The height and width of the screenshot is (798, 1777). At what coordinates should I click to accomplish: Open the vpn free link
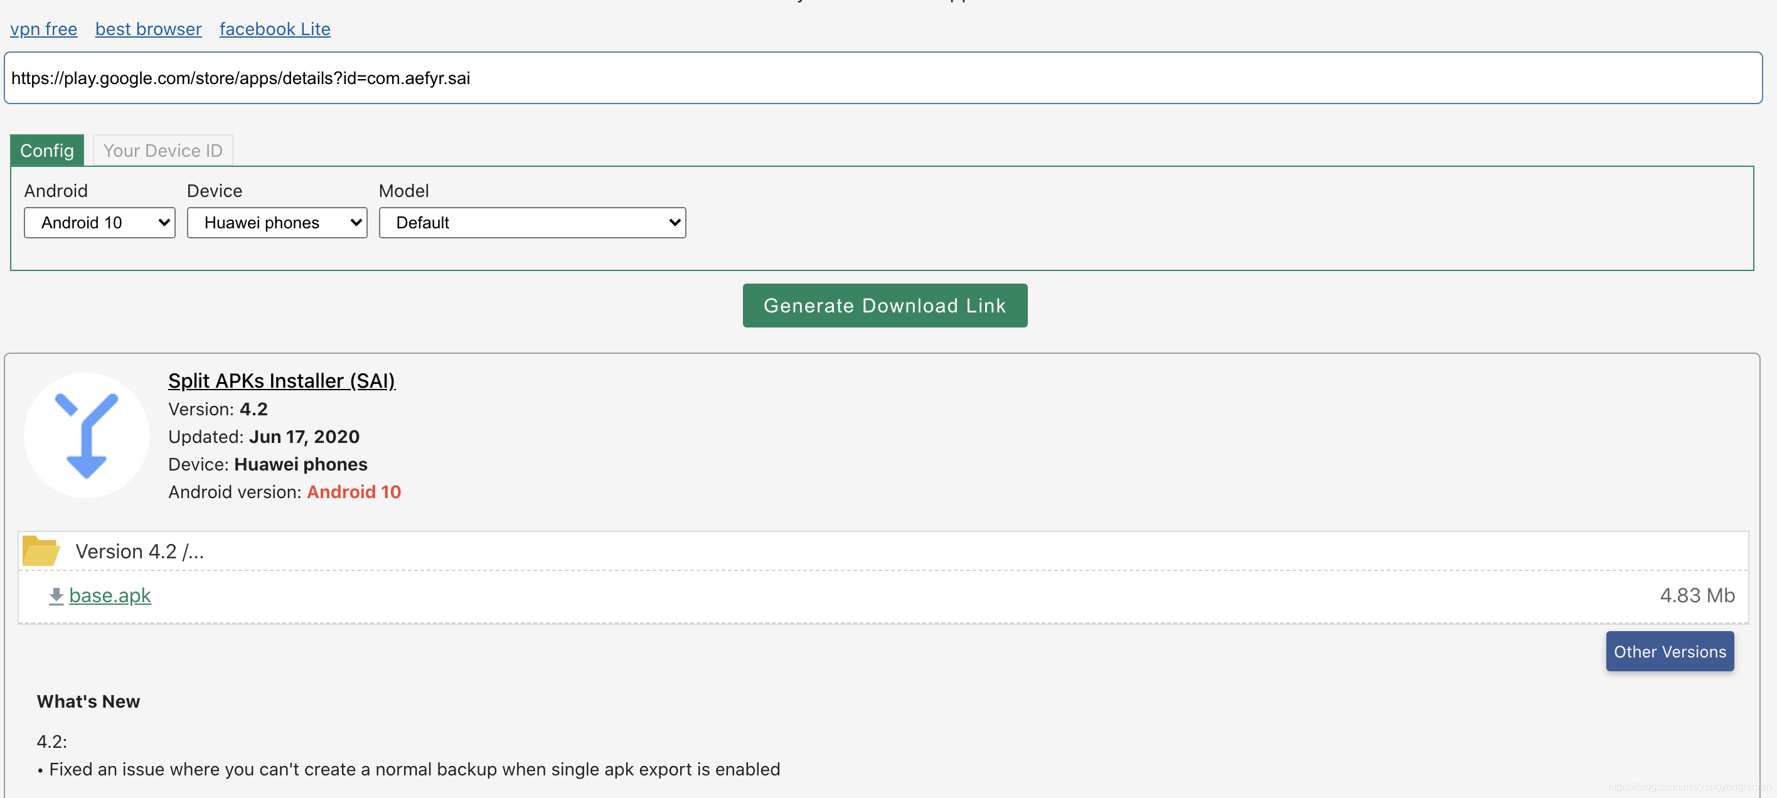[x=43, y=29]
